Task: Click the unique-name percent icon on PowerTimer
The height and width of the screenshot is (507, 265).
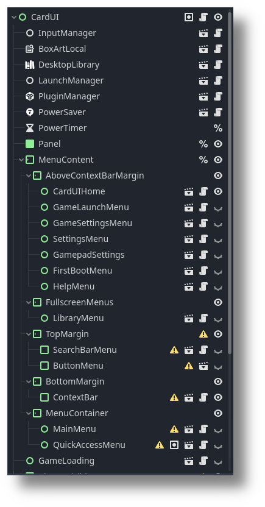Action: [x=218, y=128]
